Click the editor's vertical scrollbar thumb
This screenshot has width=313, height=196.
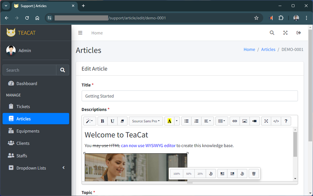[295, 144]
